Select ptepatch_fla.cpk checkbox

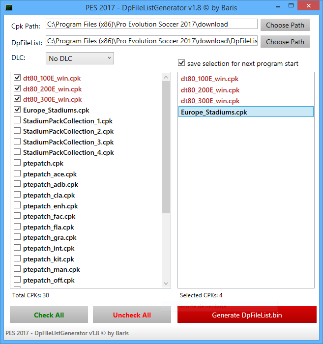[x=17, y=227]
